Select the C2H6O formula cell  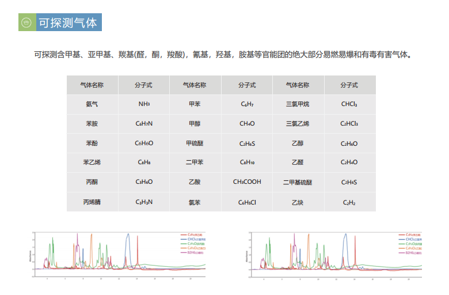[x=349, y=143]
